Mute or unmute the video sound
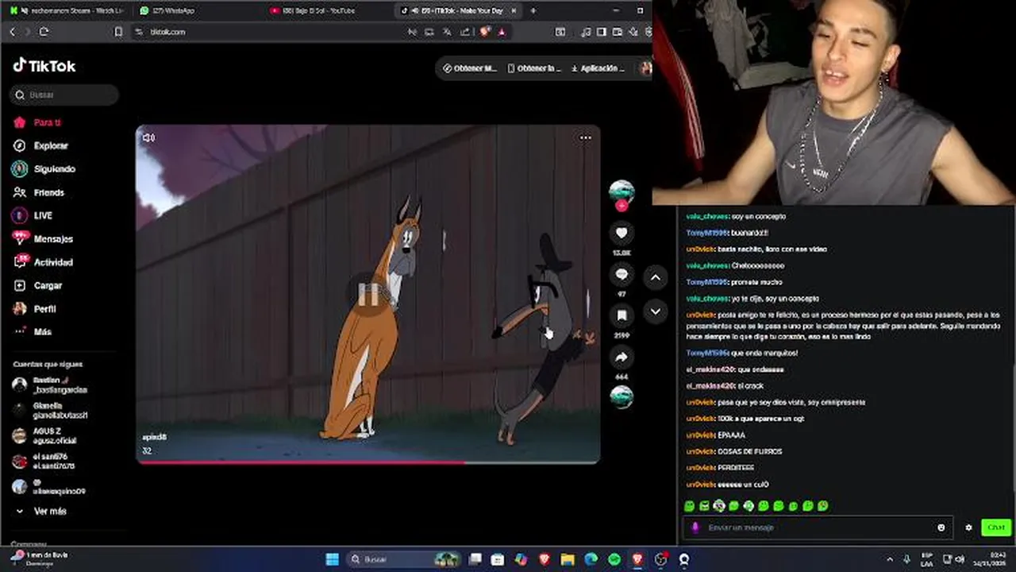Viewport: 1016px width, 572px height. tap(148, 137)
